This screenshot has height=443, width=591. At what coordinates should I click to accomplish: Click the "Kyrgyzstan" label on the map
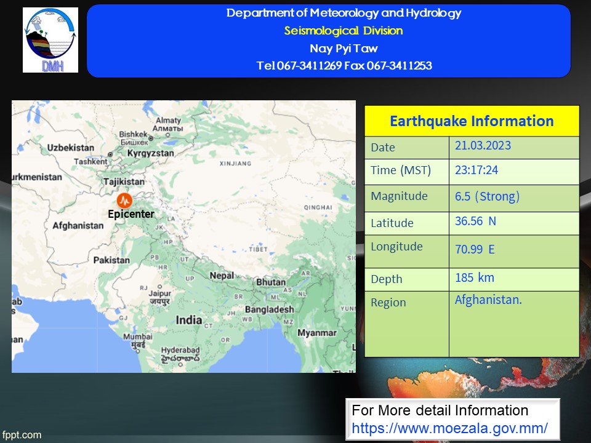(150, 153)
